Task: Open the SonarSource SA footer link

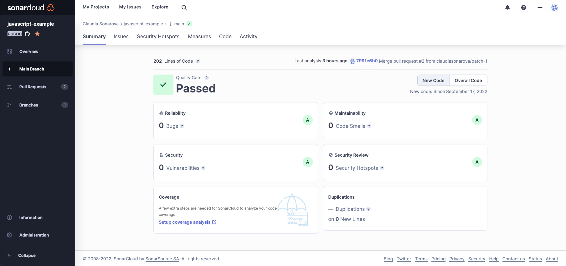Action: (x=162, y=259)
